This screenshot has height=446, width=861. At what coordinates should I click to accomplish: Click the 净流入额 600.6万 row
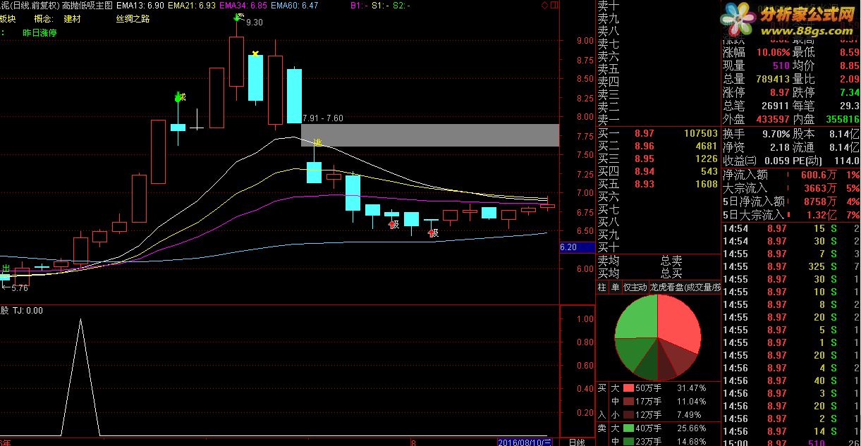(791, 175)
